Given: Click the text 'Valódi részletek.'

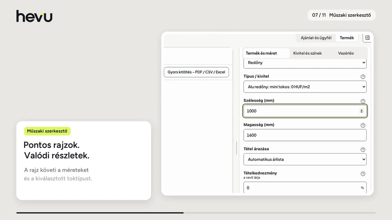Looking at the screenshot, I should 56,155.
